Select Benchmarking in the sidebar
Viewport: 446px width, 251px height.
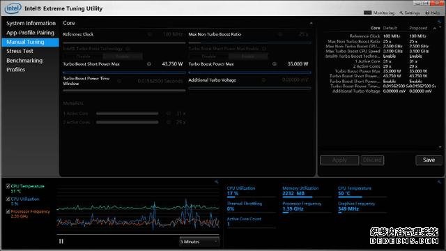point(24,61)
